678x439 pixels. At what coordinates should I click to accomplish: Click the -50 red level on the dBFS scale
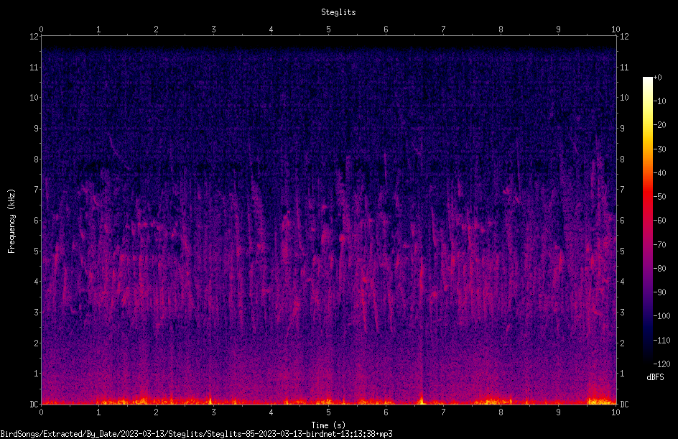647,196
